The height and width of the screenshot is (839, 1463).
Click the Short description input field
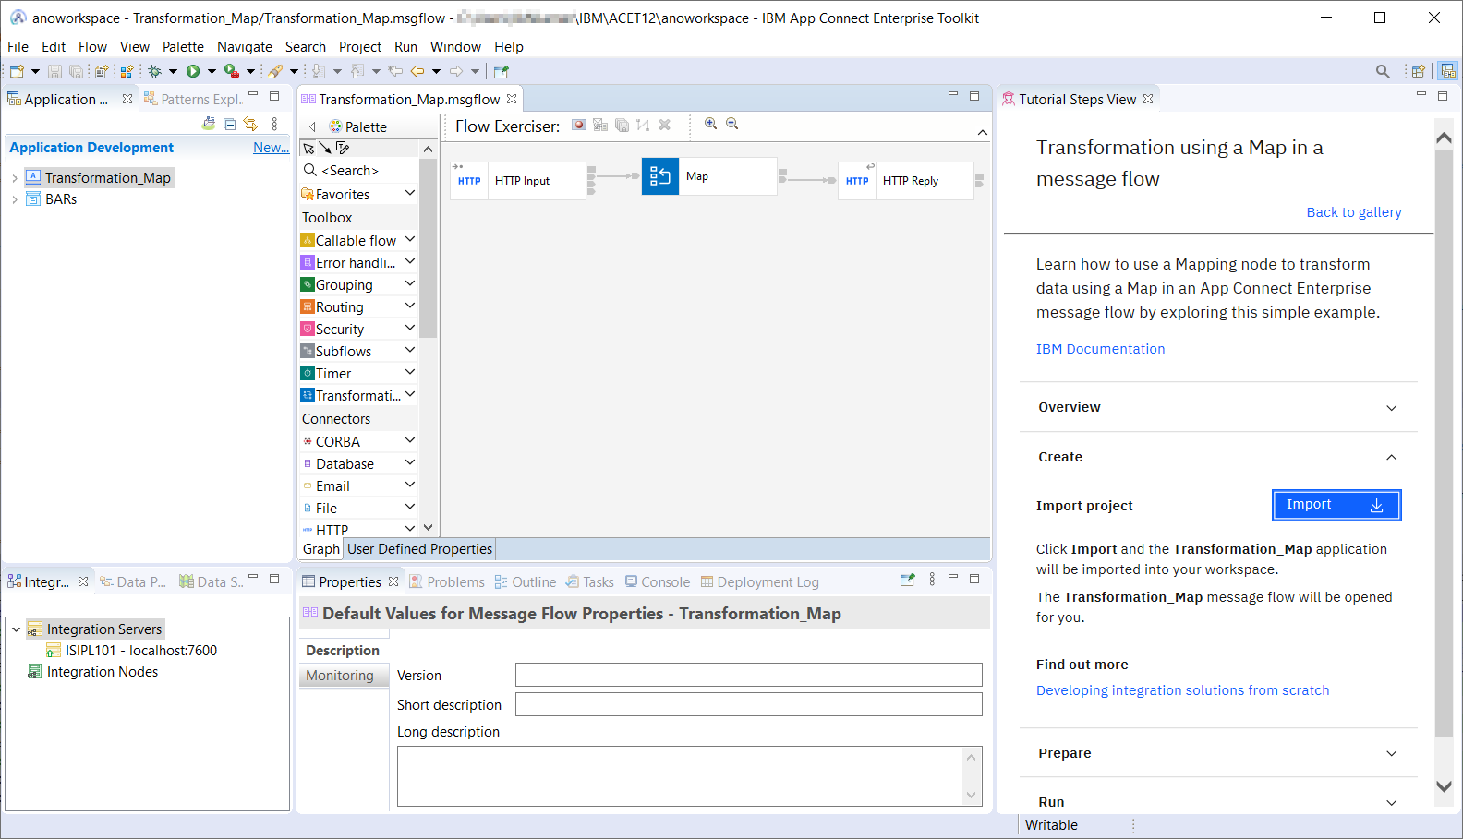[x=748, y=704]
